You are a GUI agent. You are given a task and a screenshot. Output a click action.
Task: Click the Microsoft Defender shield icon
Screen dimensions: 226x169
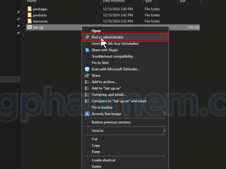click(87, 69)
